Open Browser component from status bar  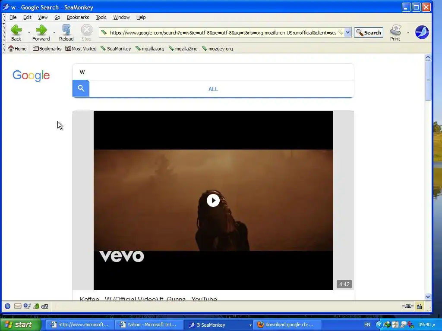[x=8, y=306]
